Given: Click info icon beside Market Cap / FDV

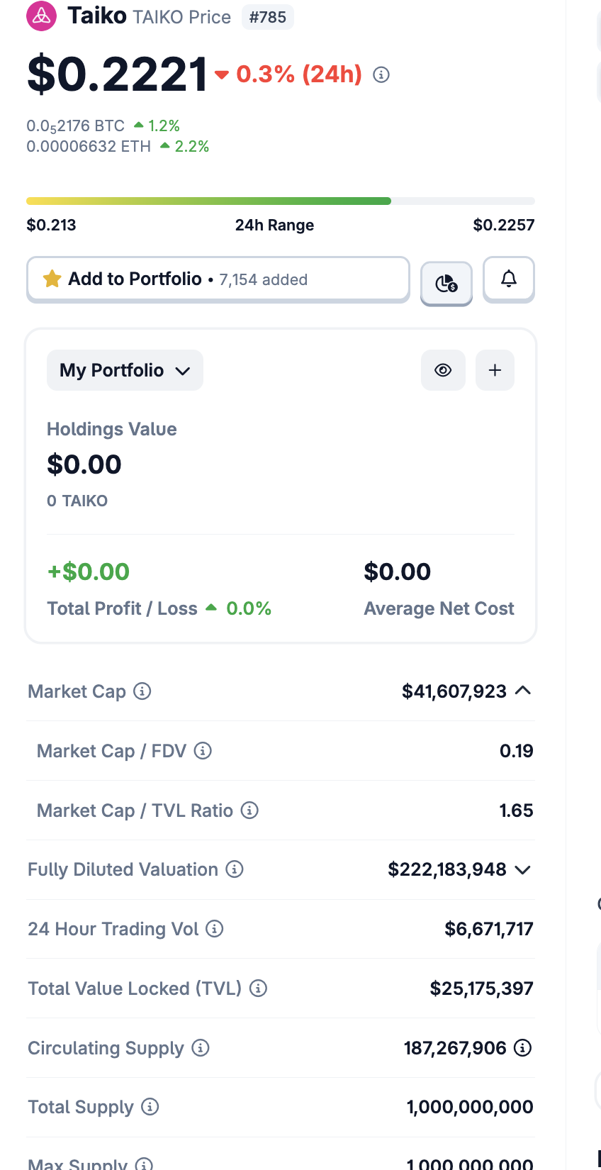Looking at the screenshot, I should pos(203,750).
